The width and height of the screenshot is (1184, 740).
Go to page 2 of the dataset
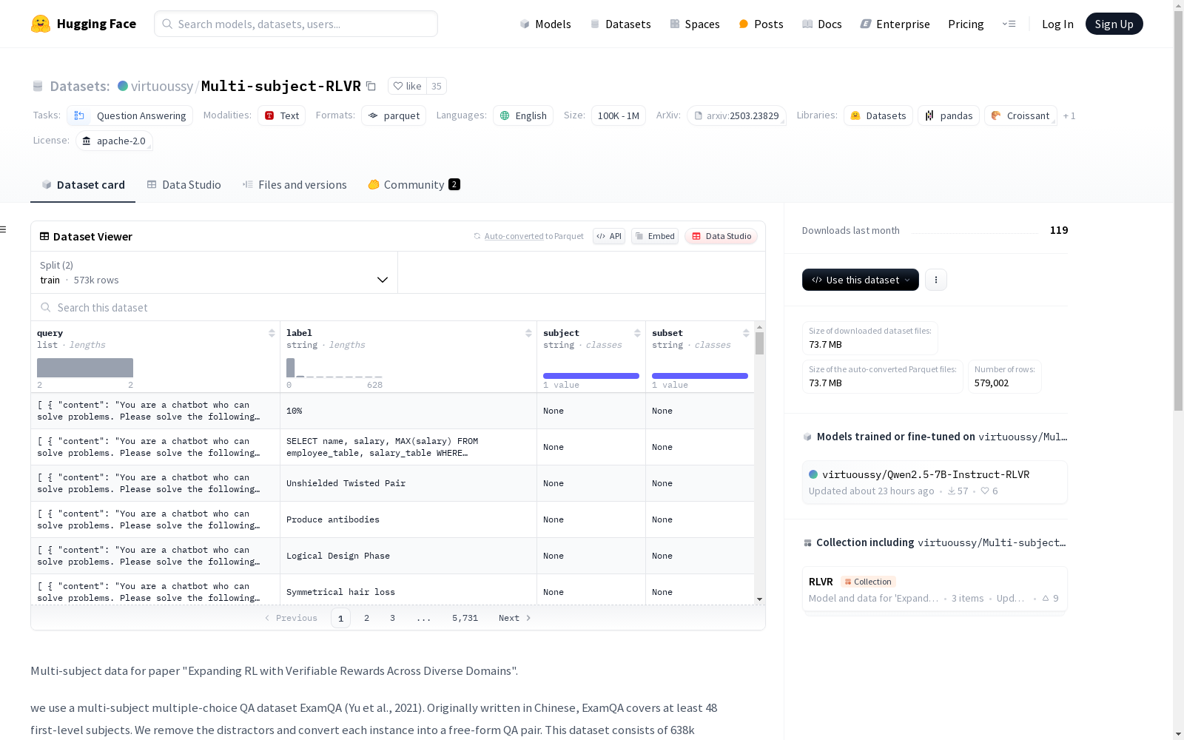point(366,618)
